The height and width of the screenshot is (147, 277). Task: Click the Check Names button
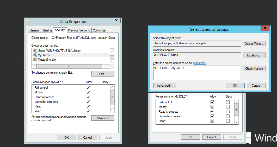(x=254, y=69)
